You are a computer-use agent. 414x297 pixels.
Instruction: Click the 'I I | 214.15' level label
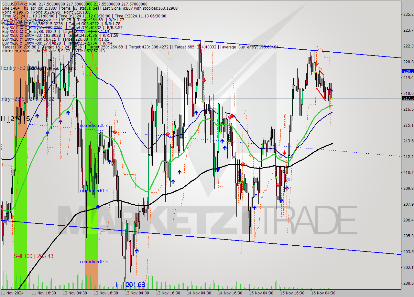click(x=15, y=119)
